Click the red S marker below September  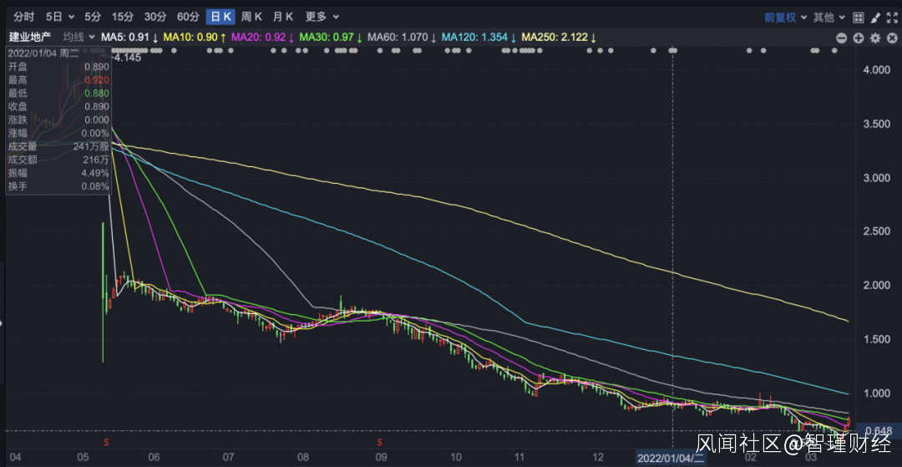point(380,442)
